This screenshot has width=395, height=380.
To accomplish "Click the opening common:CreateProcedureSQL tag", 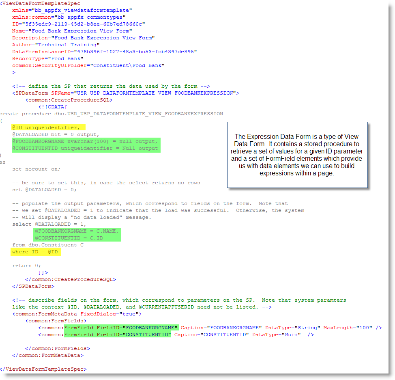I will [69, 100].
